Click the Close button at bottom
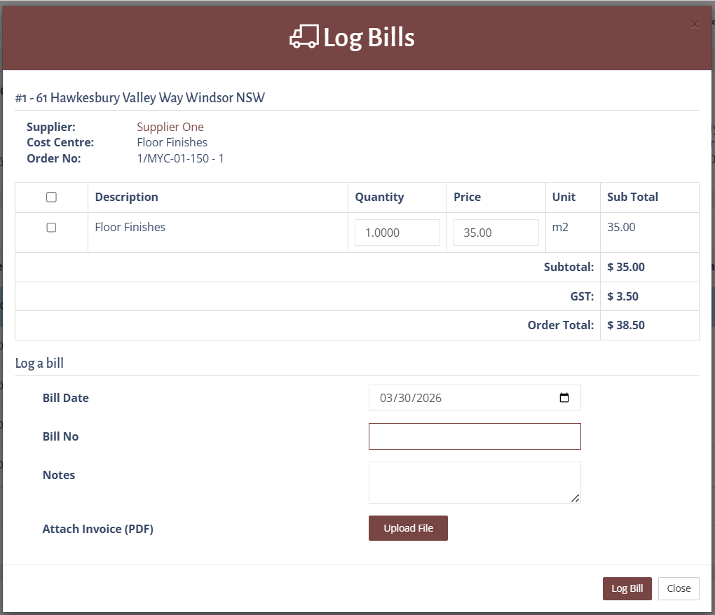 679,588
